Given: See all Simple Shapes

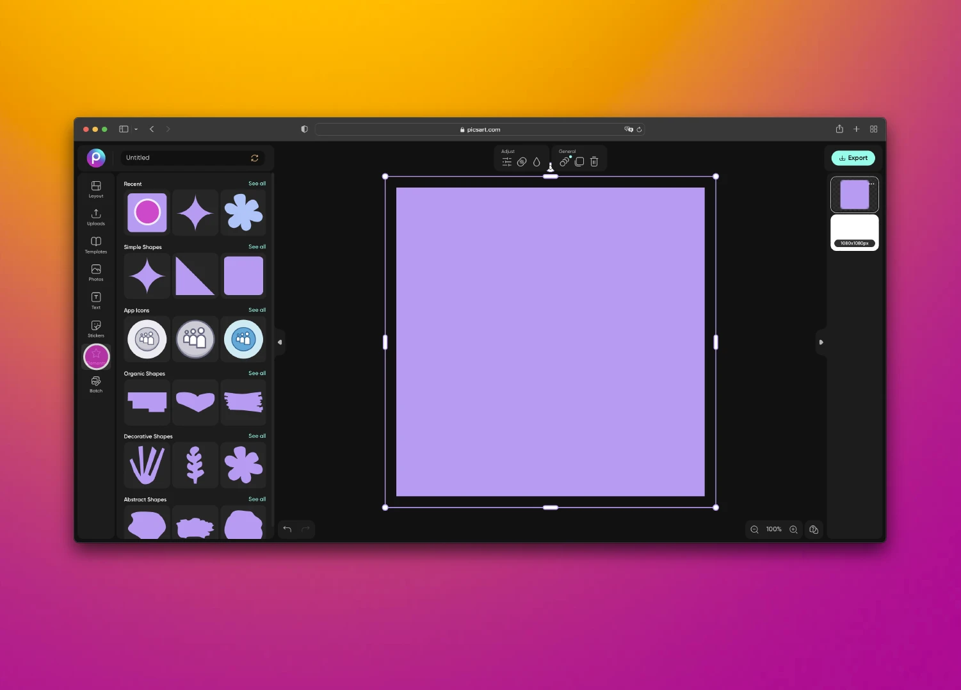Looking at the screenshot, I should coord(257,246).
